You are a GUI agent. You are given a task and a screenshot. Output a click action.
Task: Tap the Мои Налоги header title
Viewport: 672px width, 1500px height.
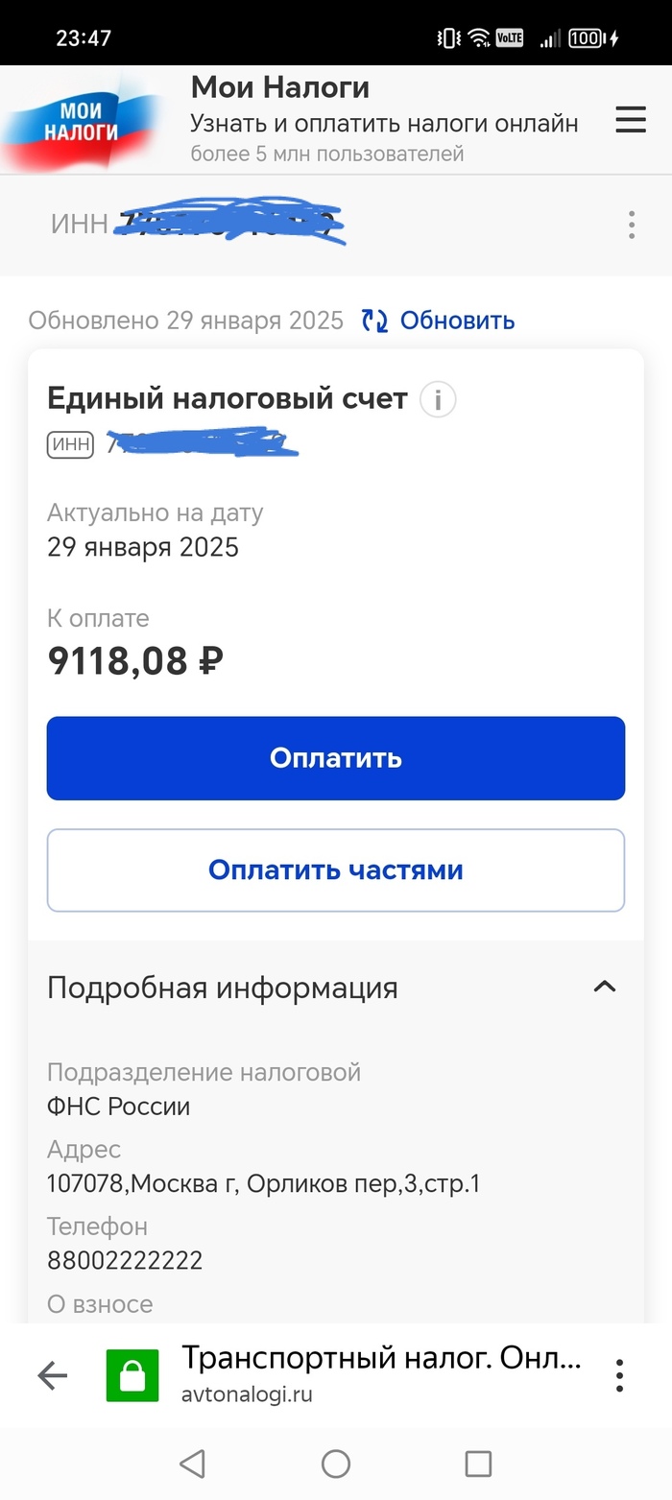point(280,88)
